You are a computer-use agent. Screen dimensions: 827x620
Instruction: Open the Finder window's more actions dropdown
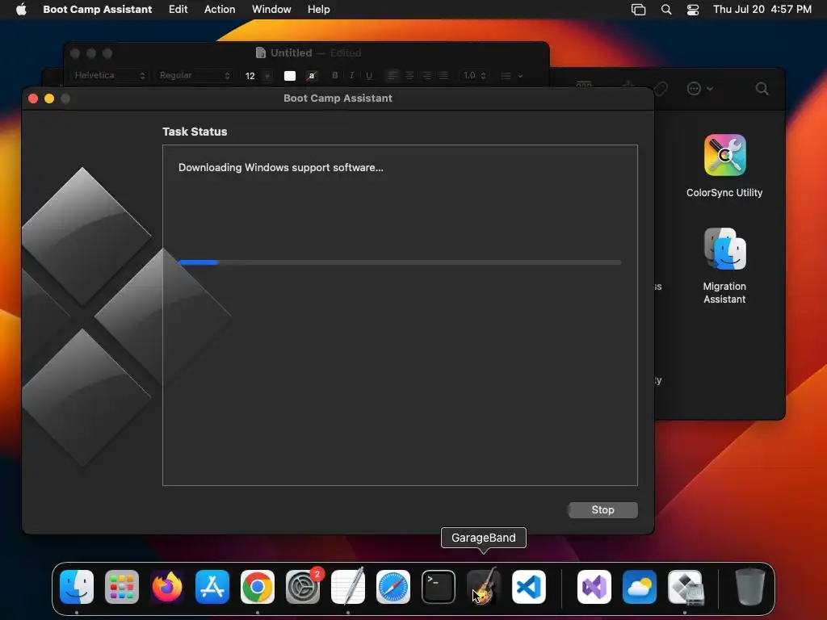700,89
